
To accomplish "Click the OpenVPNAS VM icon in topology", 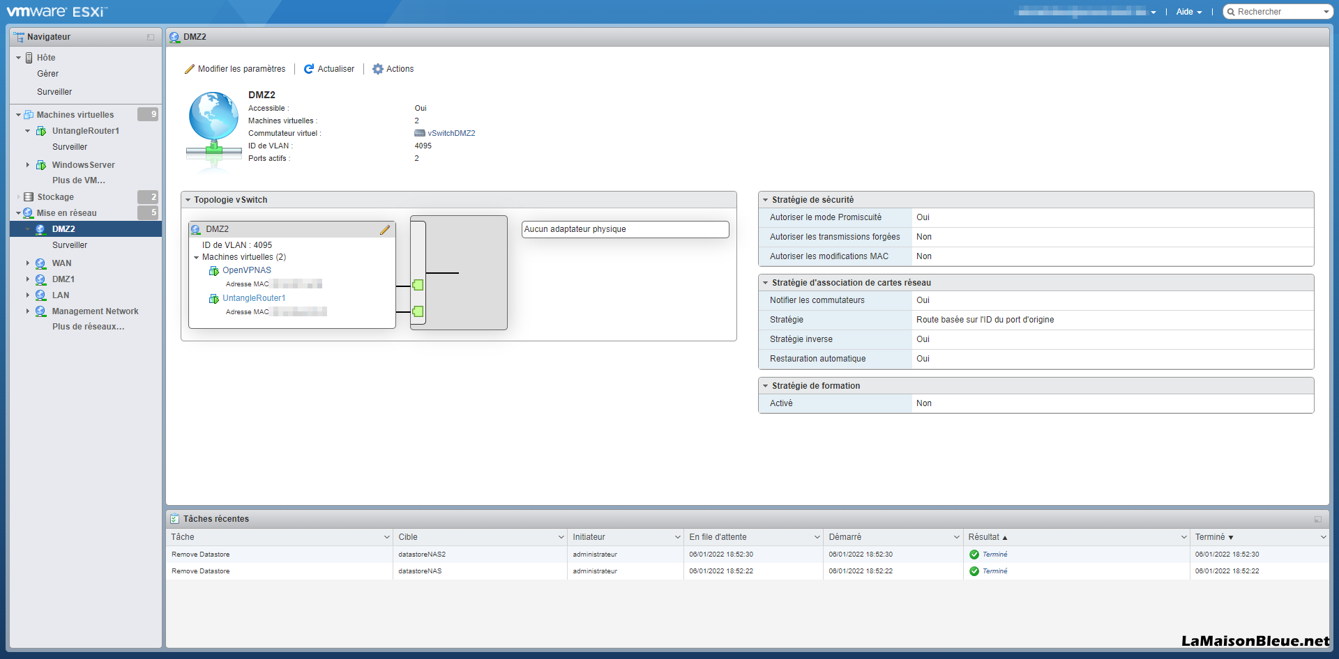I will click(x=214, y=270).
